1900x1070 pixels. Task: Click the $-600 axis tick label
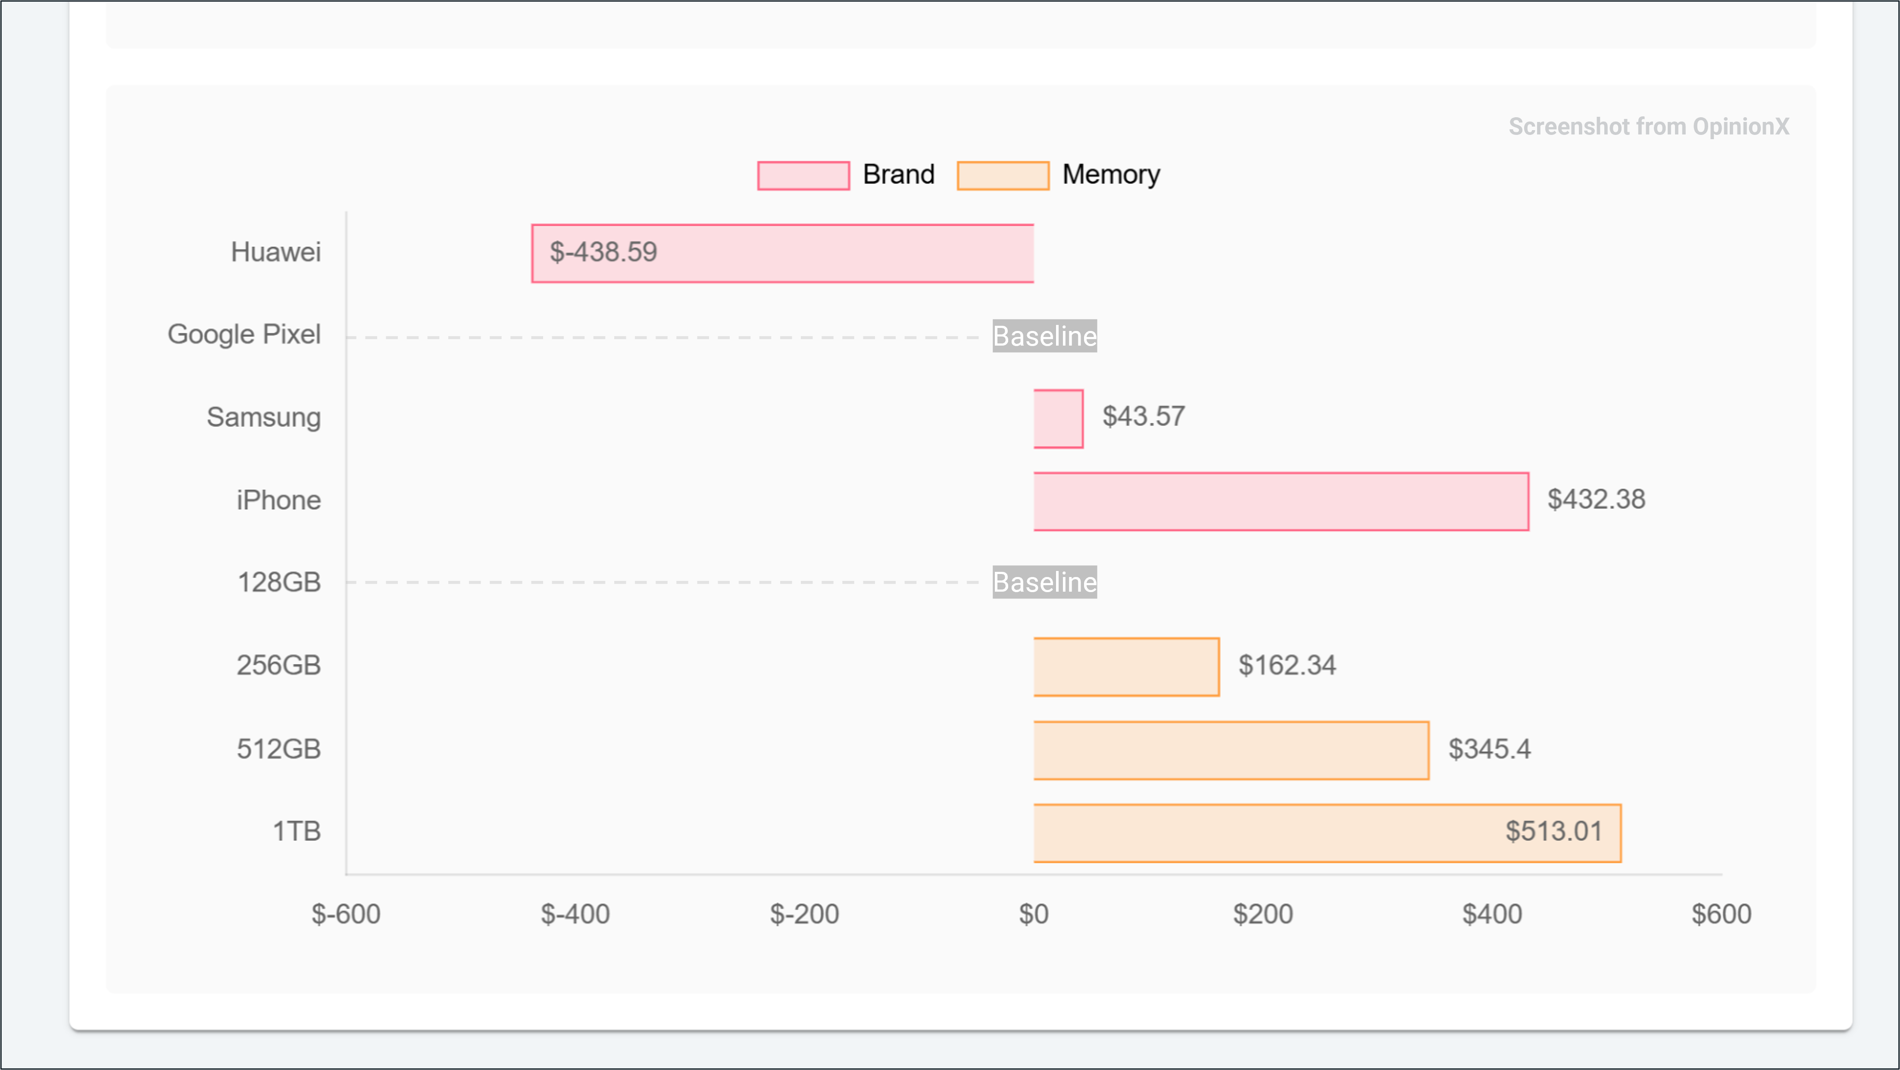click(x=346, y=914)
